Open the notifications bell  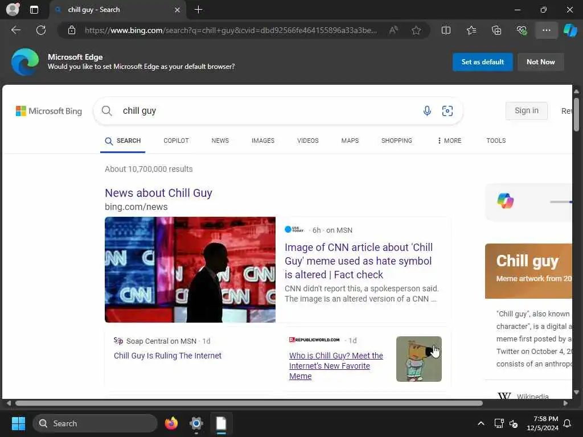(x=568, y=423)
